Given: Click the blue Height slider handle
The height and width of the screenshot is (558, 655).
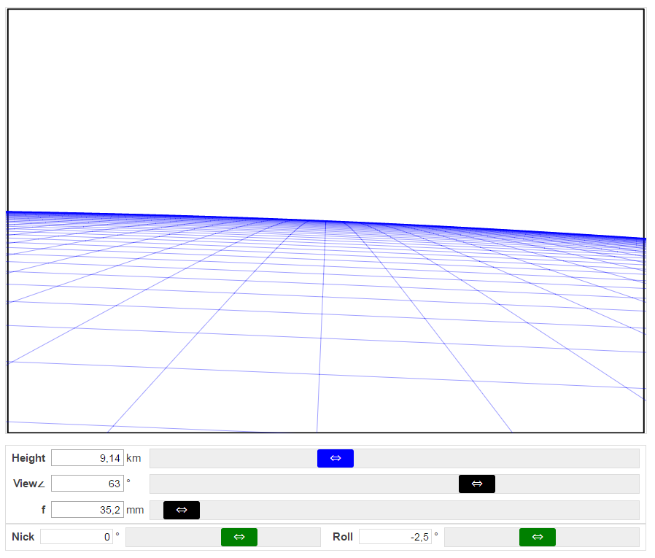Looking at the screenshot, I should point(335,458).
